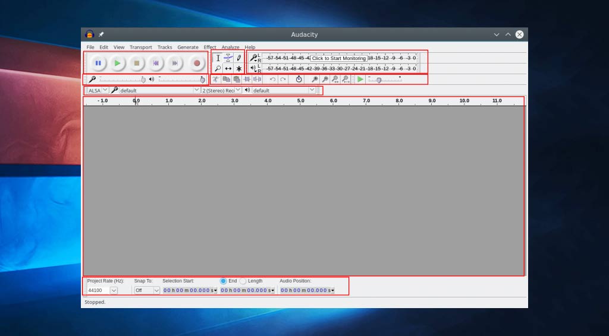Open the Transport menu

pyautogui.click(x=140, y=47)
